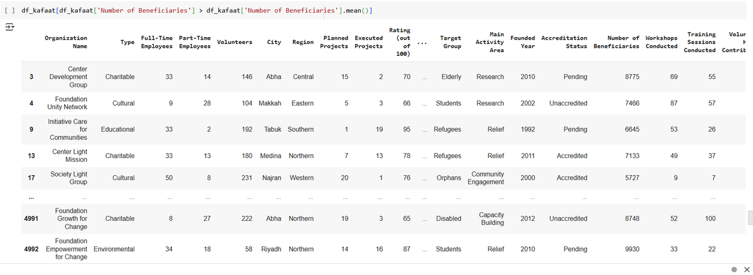
Task: Click 'Initiative Care for Communities' organization name
Action: (68, 129)
